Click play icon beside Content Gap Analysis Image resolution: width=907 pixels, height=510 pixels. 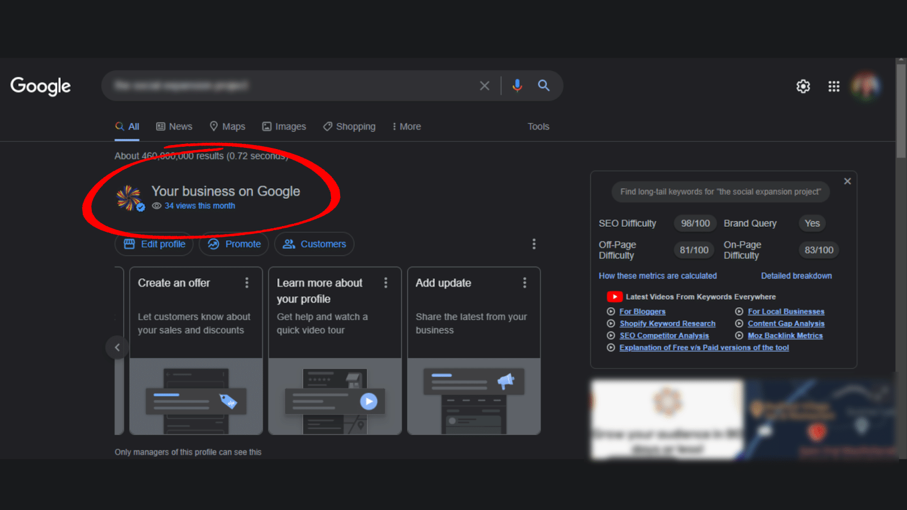[739, 324]
